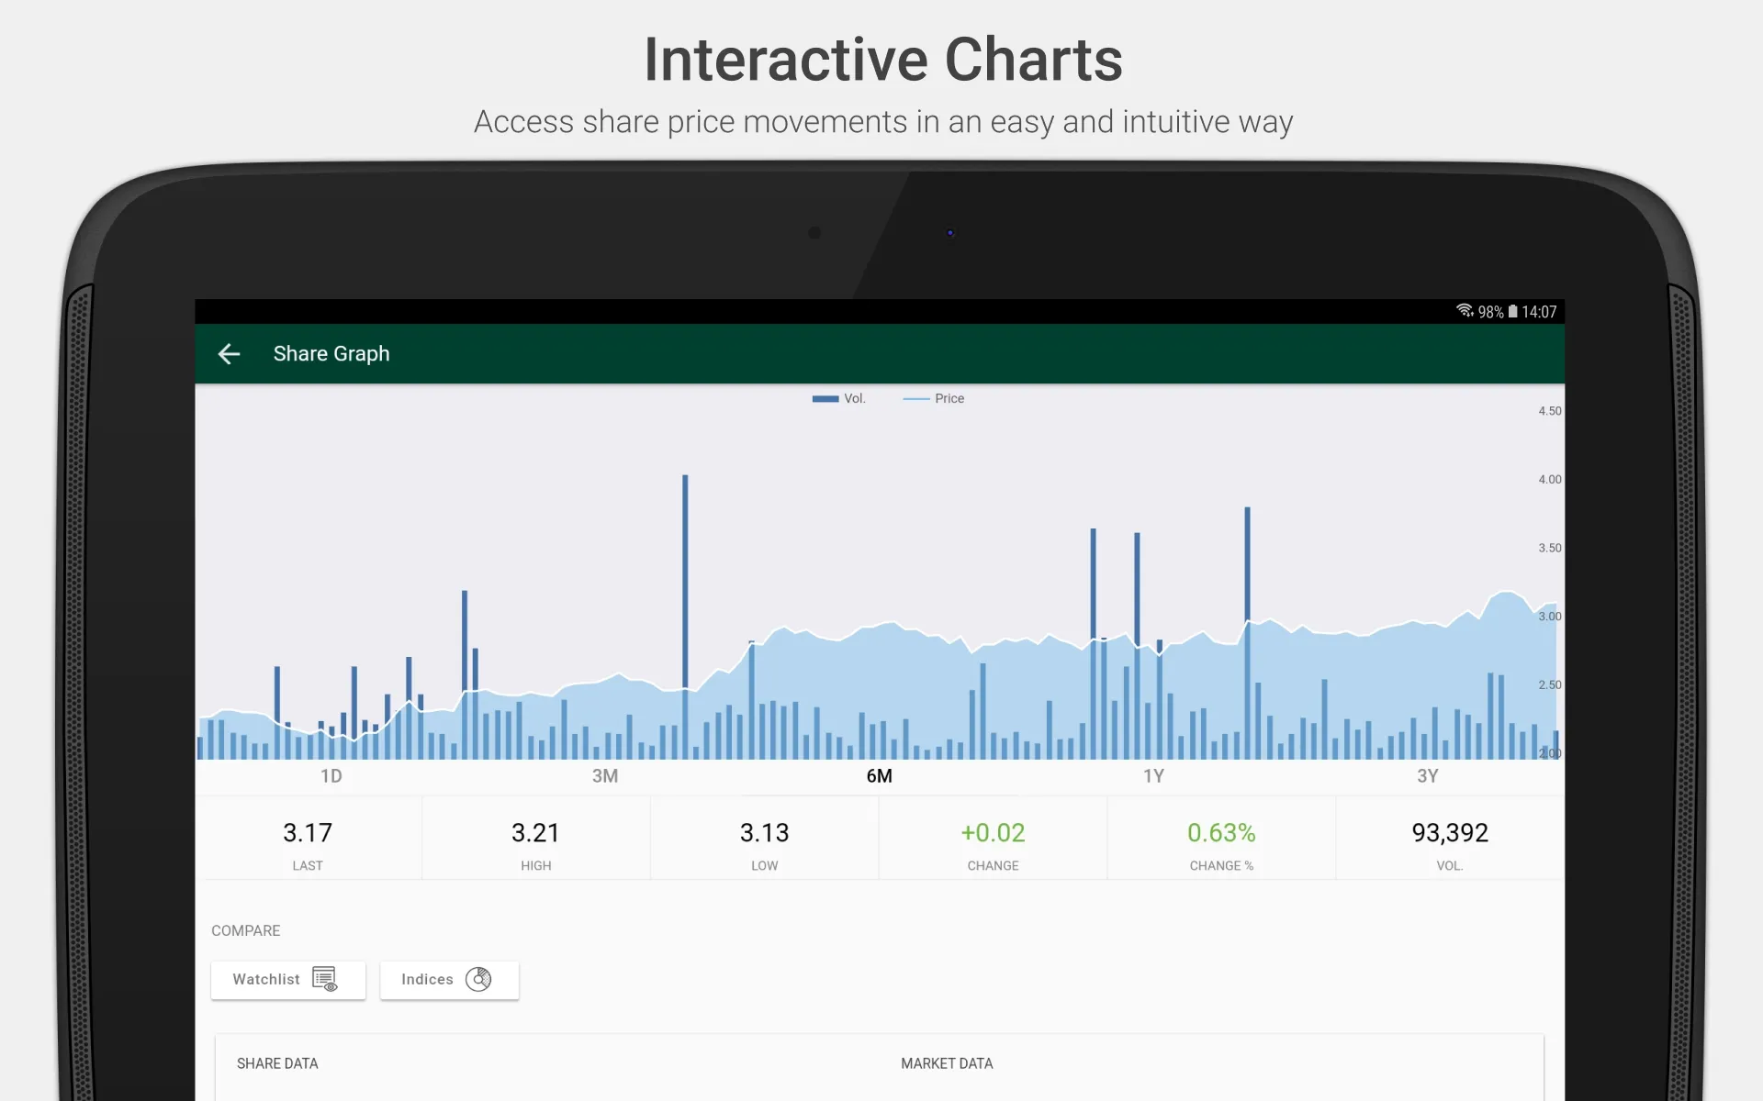The height and width of the screenshot is (1101, 1763).
Task: Click the 2.50 axis label
Action: 1549,684
